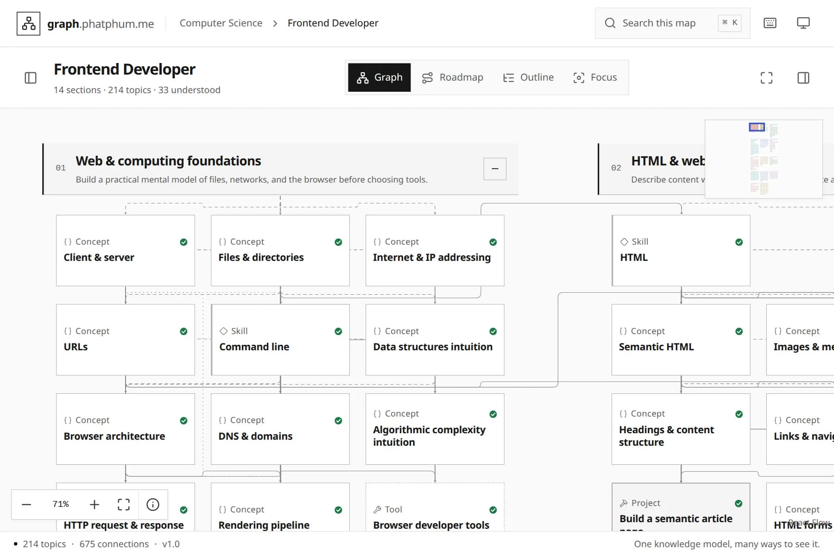834x556 pixels.
Task: Open keyboard shortcuts icon in header
Action: tap(770, 23)
